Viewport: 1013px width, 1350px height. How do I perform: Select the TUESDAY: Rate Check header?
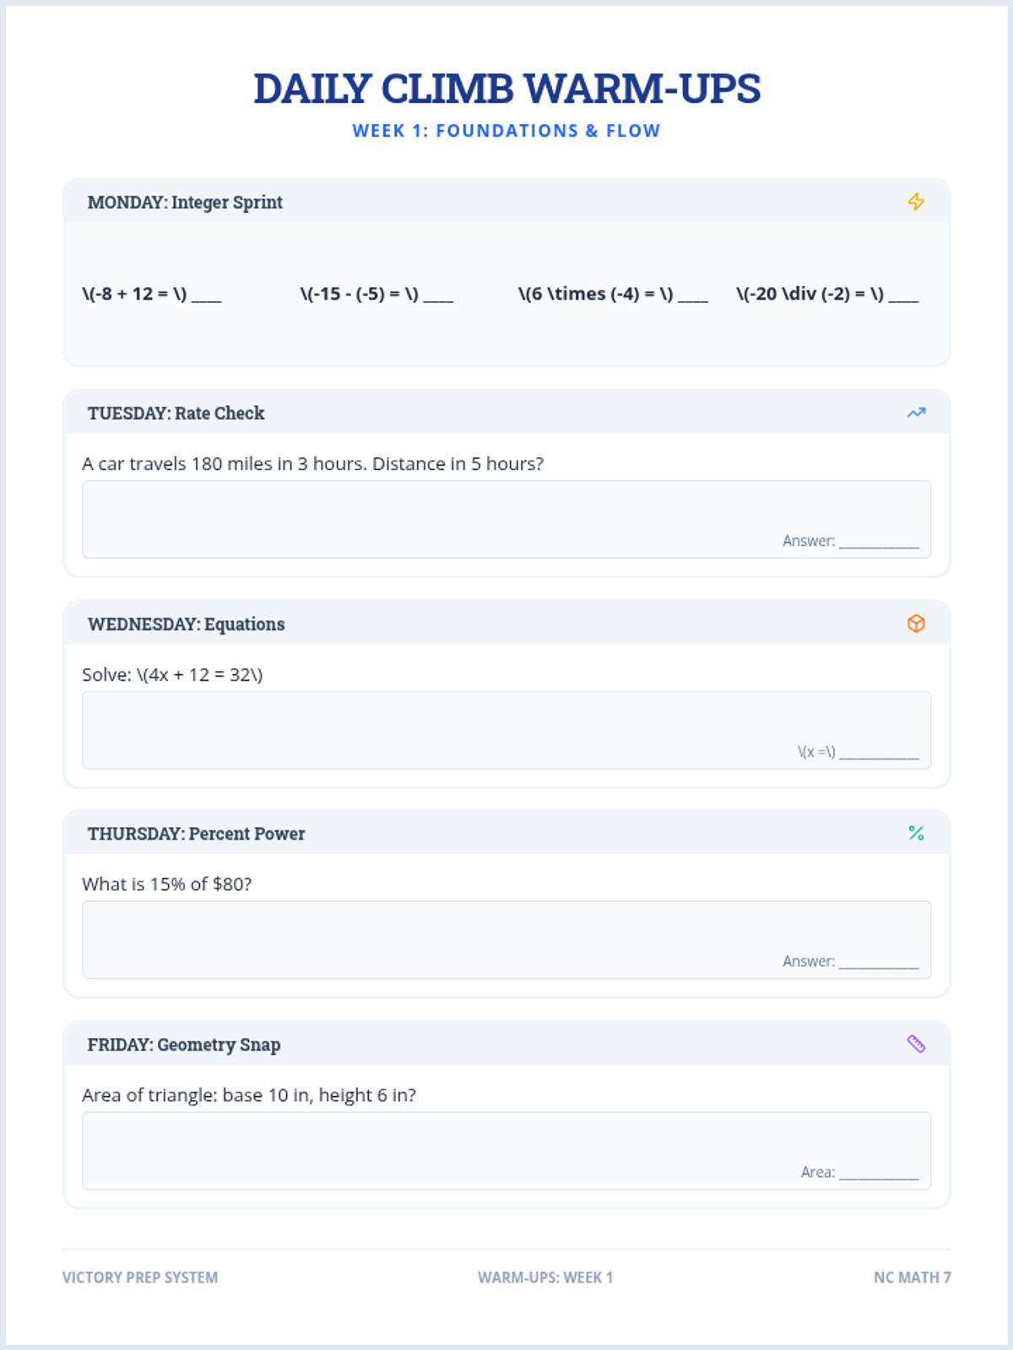176,413
